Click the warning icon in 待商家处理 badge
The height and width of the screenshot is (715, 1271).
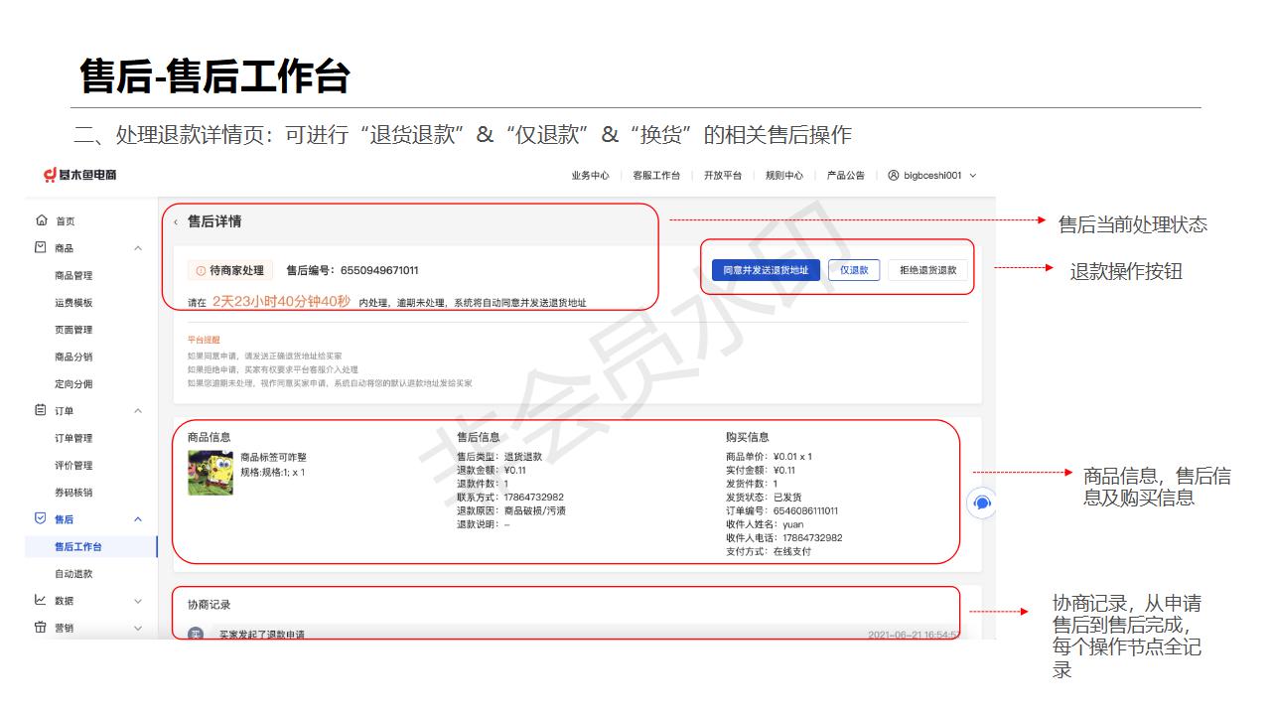click(201, 270)
